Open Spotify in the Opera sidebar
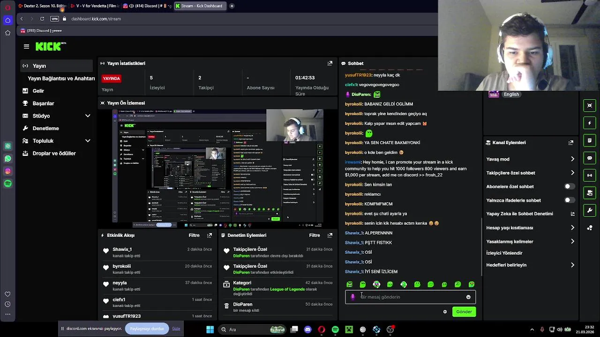600x337 pixels. click(x=7, y=184)
